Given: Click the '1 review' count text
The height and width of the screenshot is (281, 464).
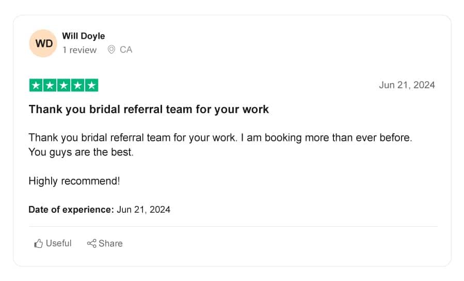Looking at the screenshot, I should 79,50.
